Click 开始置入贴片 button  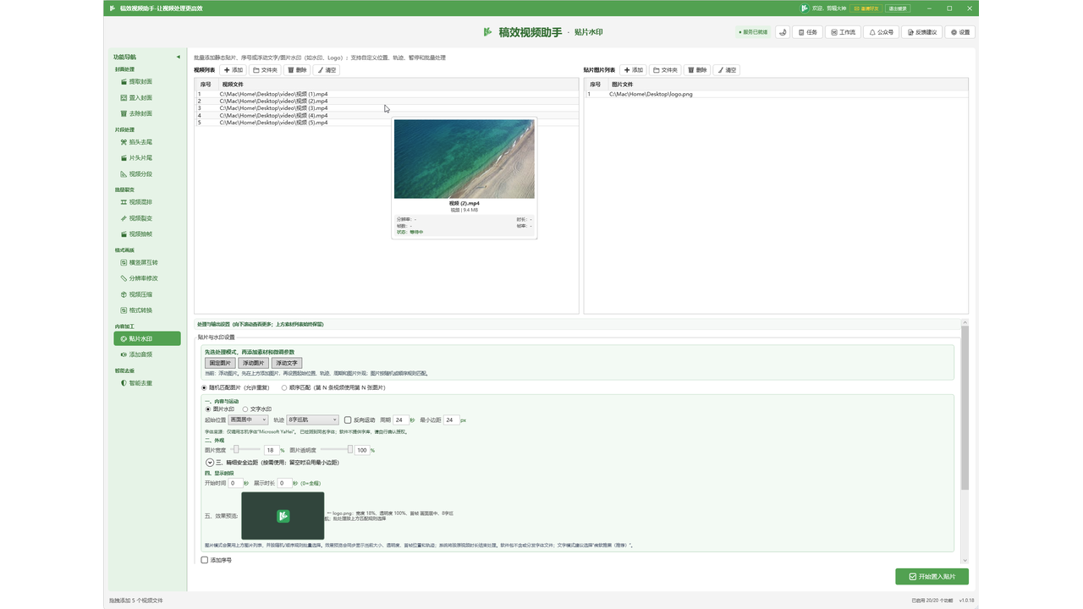coord(932,576)
